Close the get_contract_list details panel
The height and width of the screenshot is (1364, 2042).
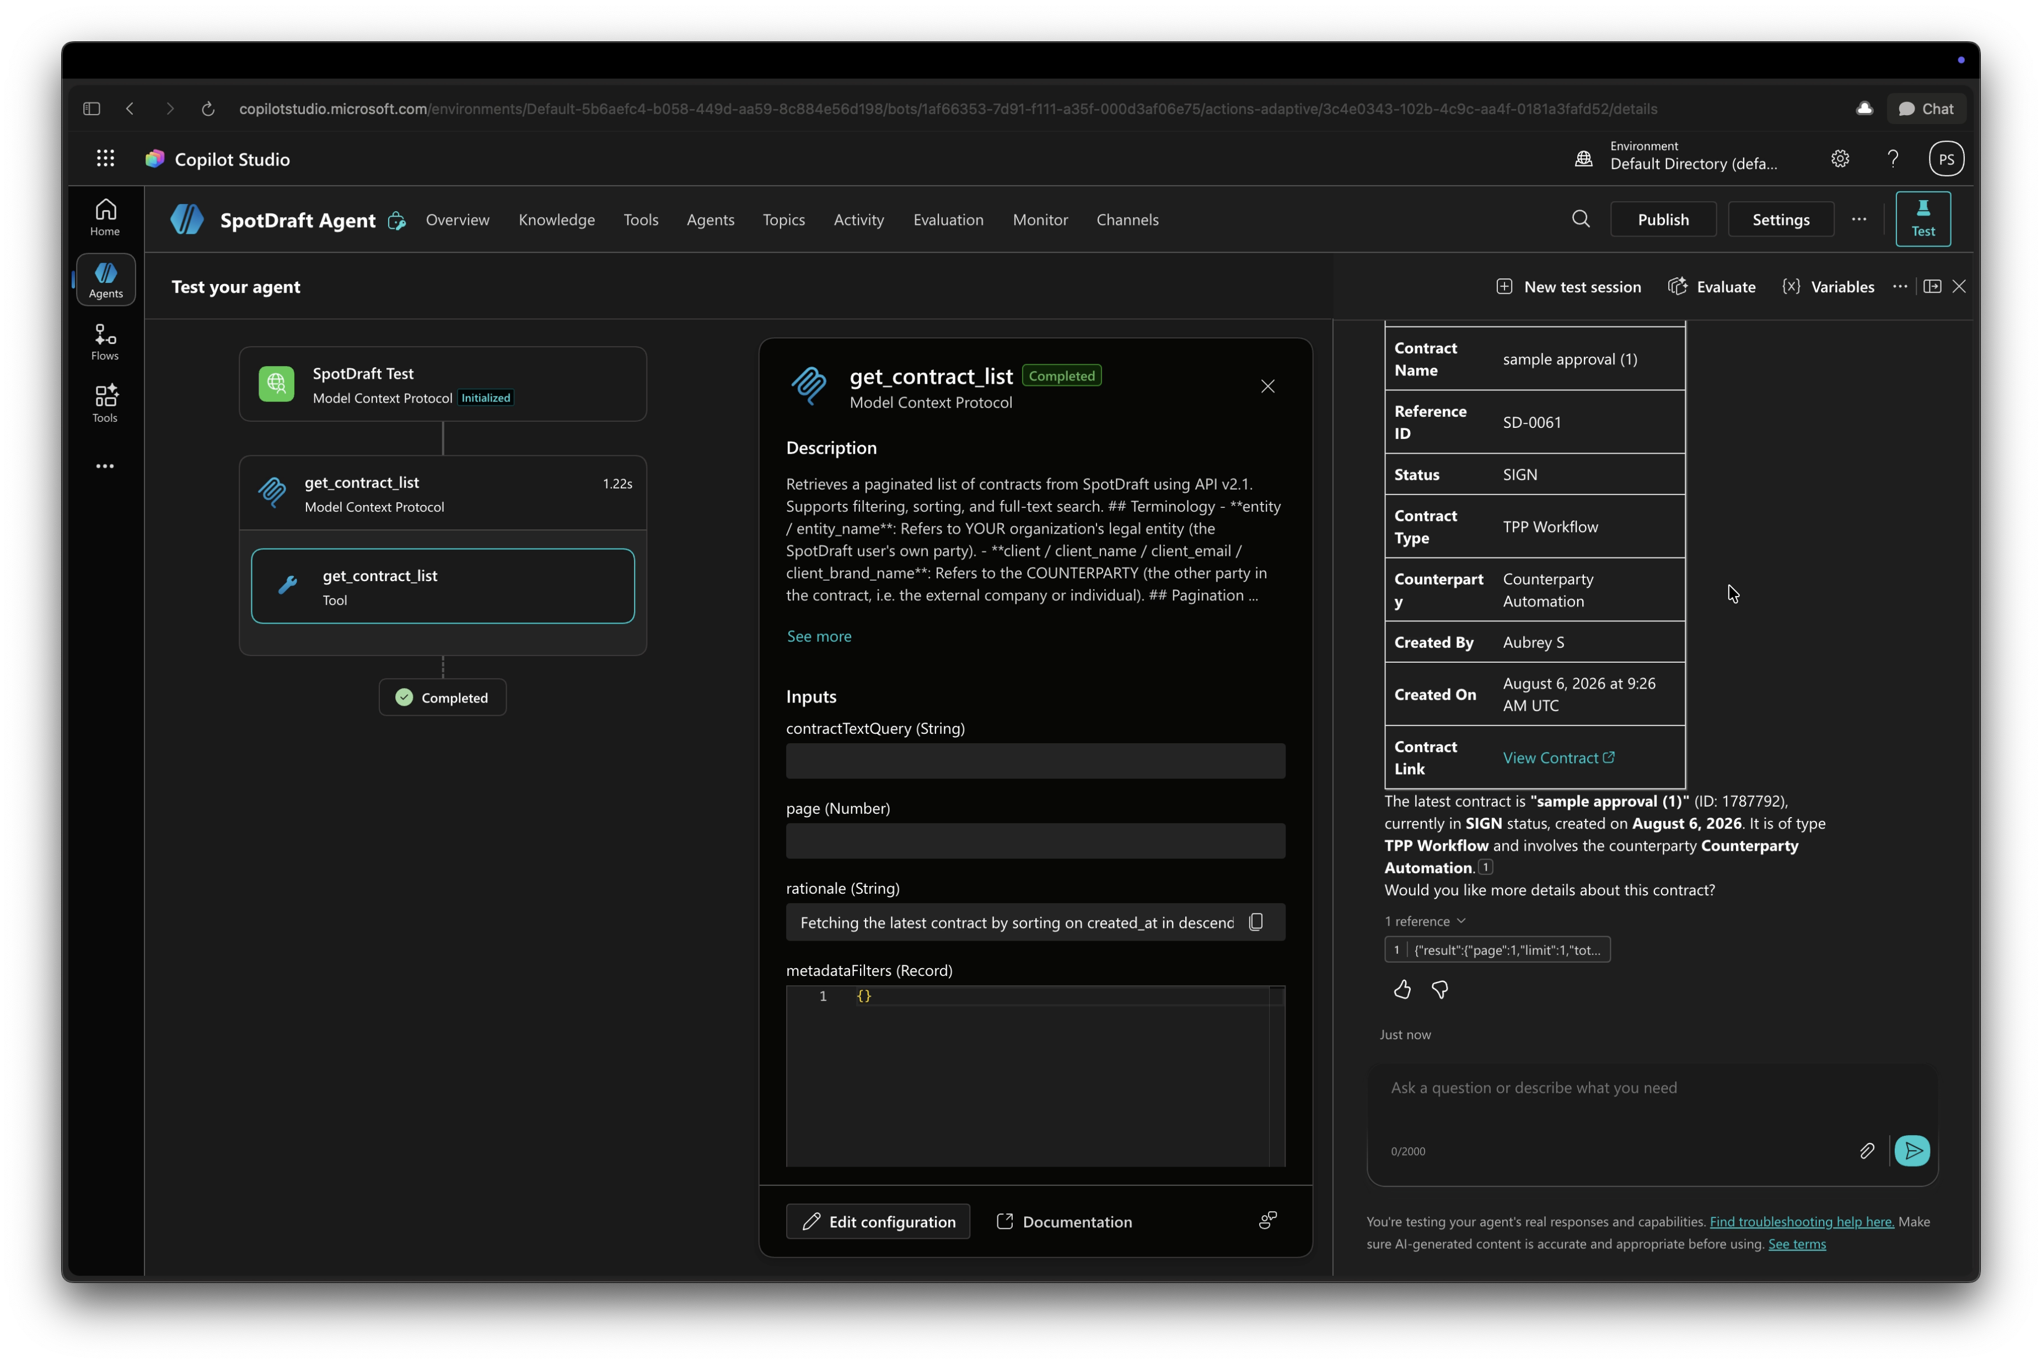click(x=1267, y=386)
